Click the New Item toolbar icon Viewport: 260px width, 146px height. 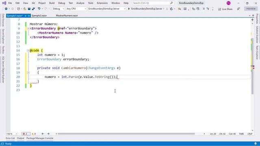click(18, 9)
